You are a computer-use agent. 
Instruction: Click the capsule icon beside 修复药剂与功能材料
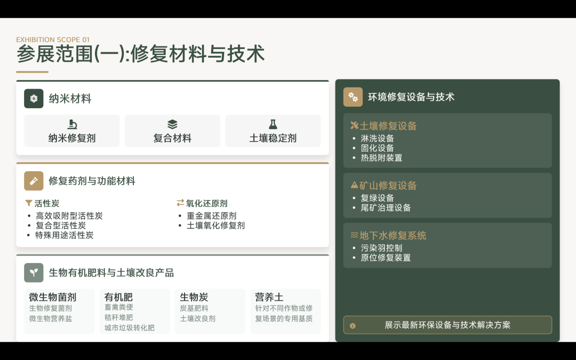coord(34,181)
